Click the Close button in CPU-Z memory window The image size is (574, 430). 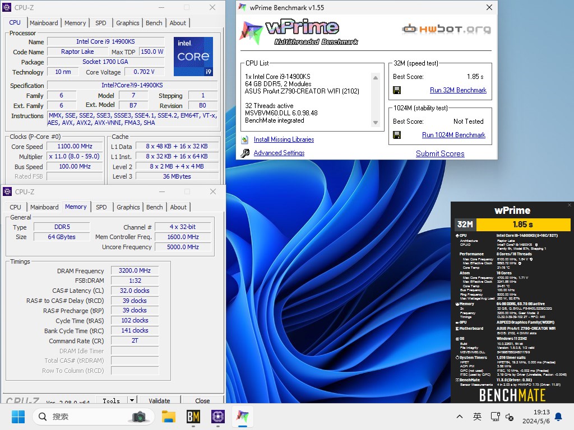[x=202, y=400]
